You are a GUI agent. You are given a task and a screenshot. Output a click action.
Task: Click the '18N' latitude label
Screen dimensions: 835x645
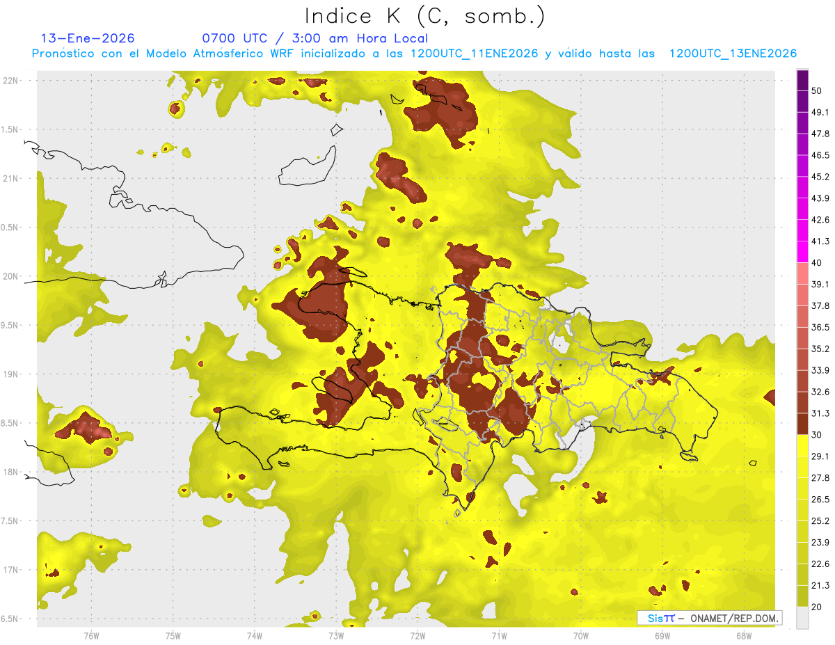click(10, 472)
